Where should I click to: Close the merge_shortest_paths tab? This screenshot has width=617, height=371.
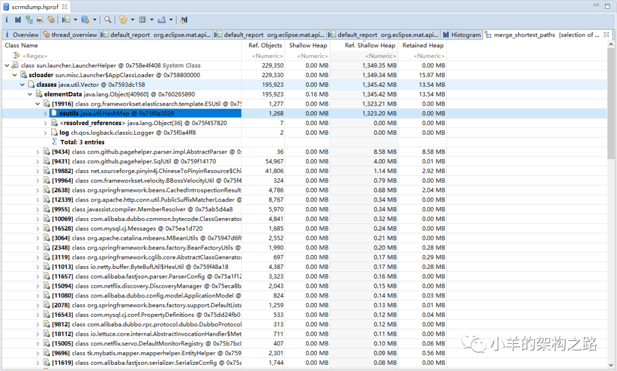[606, 35]
